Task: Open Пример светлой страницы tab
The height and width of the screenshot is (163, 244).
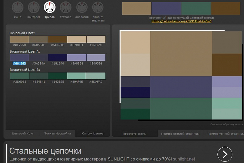Action: coord(180,134)
